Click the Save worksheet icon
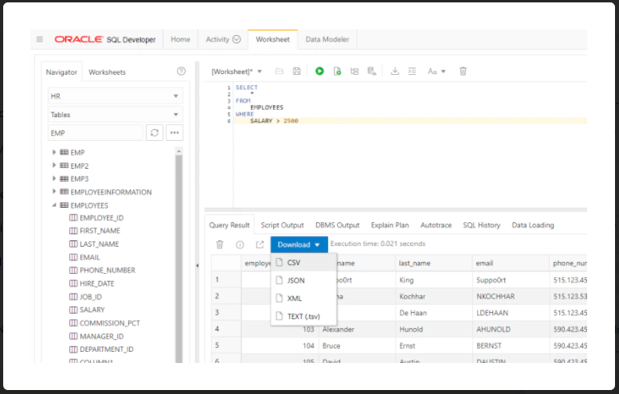The image size is (619, 394). (x=296, y=71)
